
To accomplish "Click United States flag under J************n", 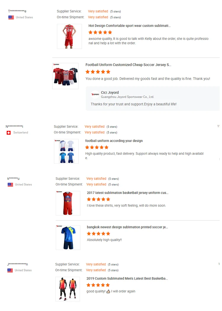I will point(10,270).
